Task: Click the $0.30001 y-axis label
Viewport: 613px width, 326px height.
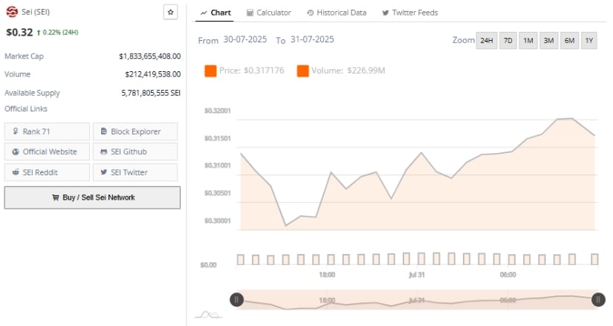Action: [218, 221]
